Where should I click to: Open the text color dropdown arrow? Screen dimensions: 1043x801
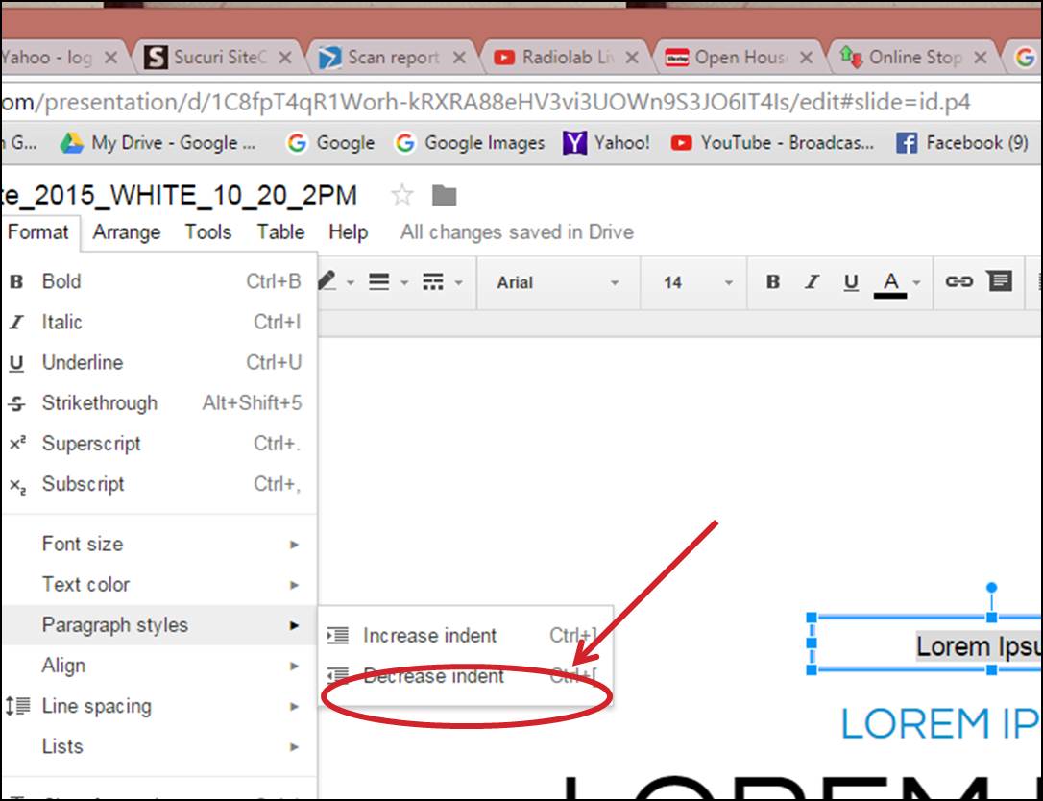pos(916,282)
